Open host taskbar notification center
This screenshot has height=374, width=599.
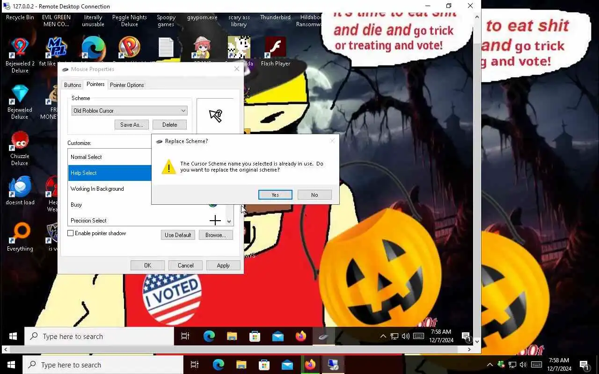point(584,365)
